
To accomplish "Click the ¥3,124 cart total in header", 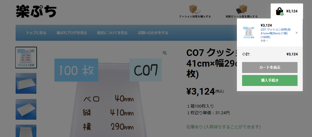I will coord(292,11).
